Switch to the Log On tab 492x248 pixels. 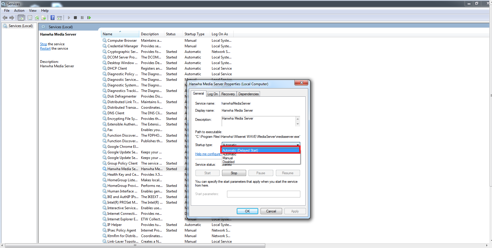213,94
